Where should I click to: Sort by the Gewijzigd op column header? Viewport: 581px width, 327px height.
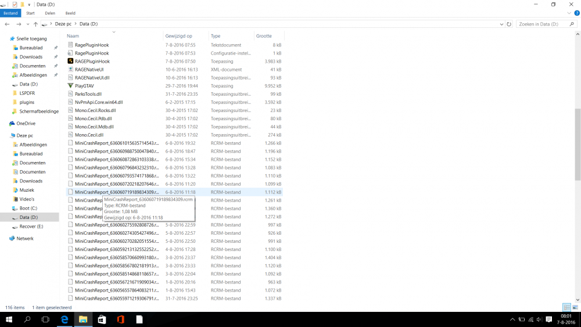tap(178, 36)
